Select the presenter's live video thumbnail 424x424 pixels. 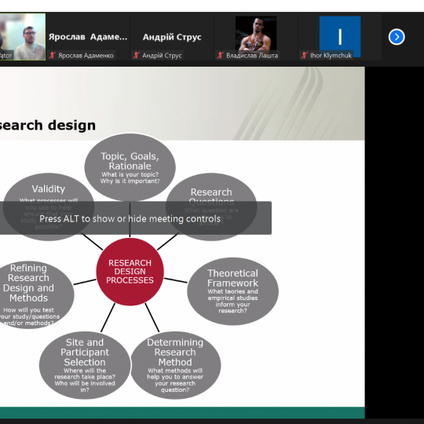tap(23, 37)
